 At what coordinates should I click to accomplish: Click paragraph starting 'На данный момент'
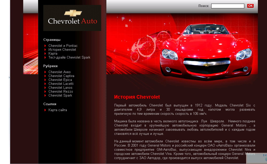click(185, 150)
